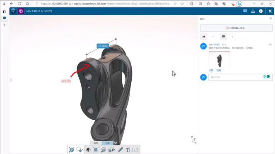The width and height of the screenshot is (275, 154).
Task: Click the JY avatar next to the posted comment
Action: [203, 46]
